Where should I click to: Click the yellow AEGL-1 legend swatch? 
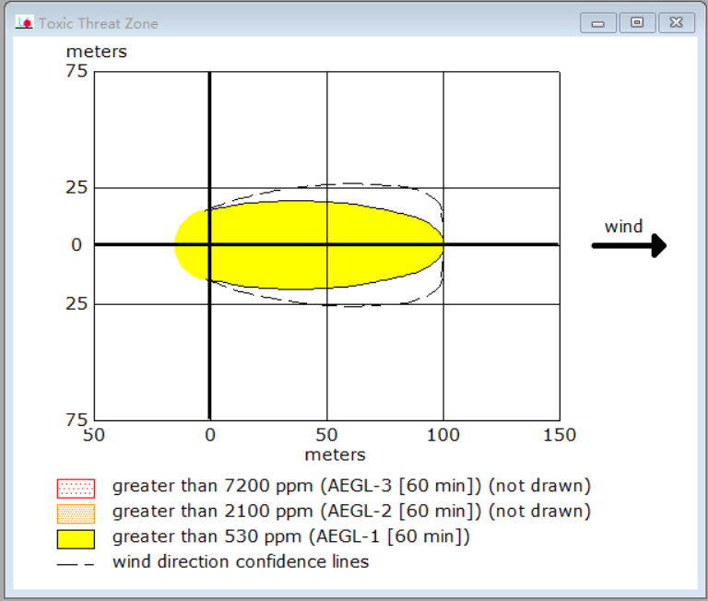(x=76, y=539)
